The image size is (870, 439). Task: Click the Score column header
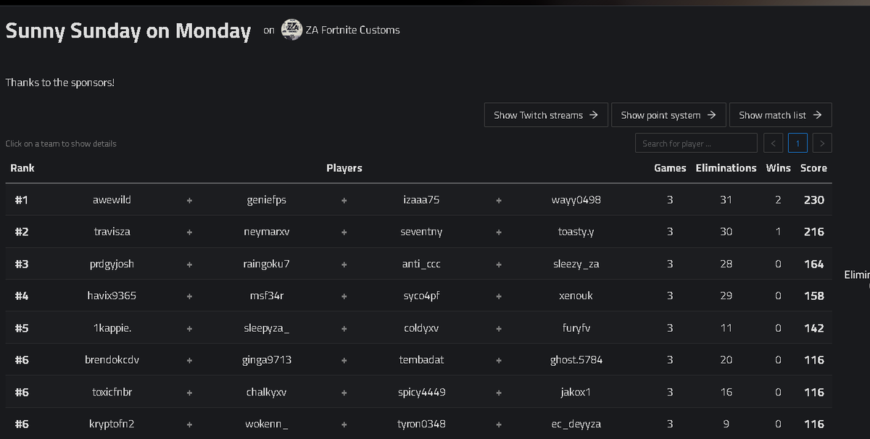click(813, 168)
